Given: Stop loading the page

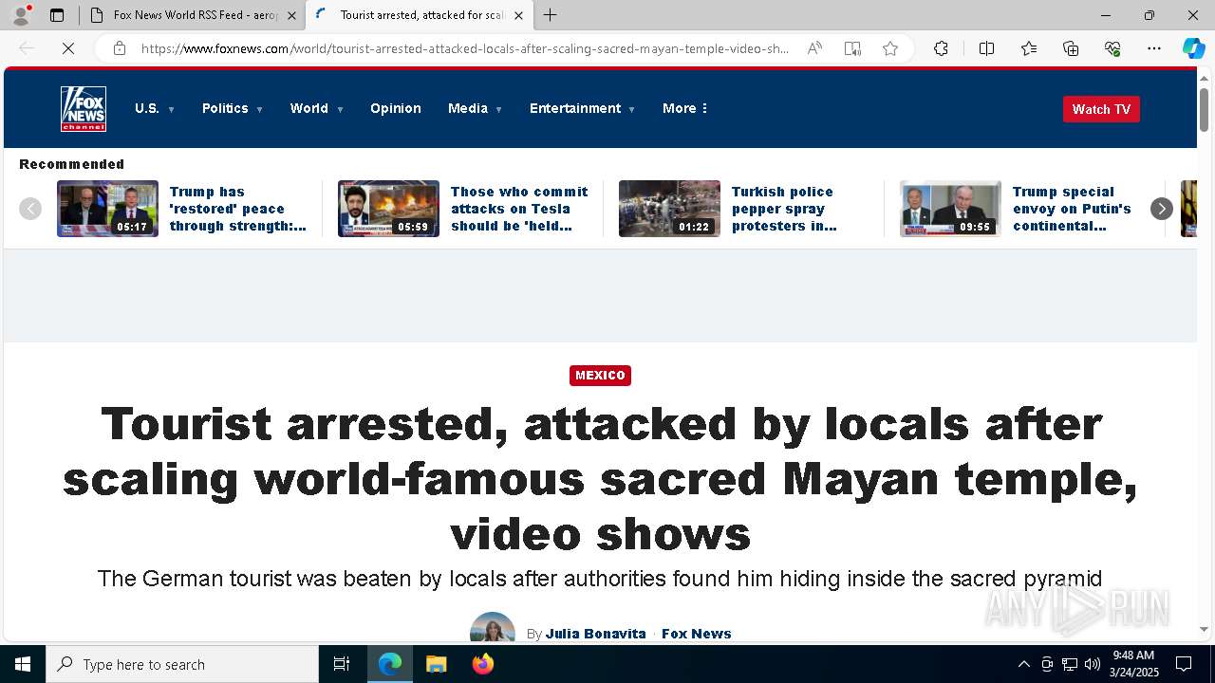Looking at the screenshot, I should click(68, 48).
